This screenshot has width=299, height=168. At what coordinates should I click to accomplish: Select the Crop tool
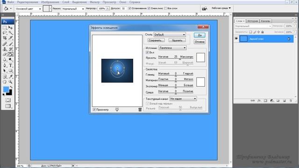(x=5, y=38)
